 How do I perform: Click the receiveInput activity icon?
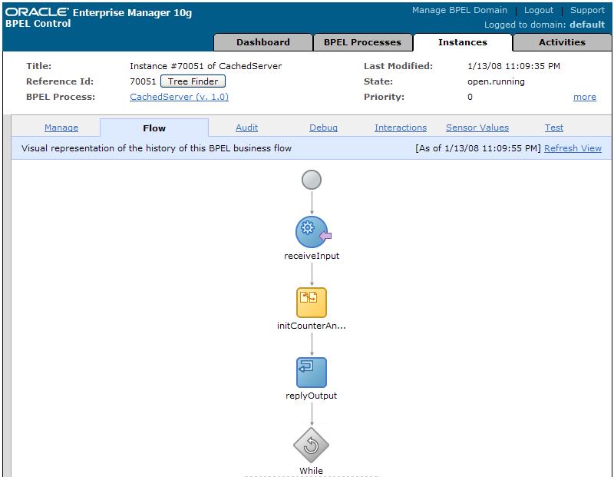coord(312,231)
